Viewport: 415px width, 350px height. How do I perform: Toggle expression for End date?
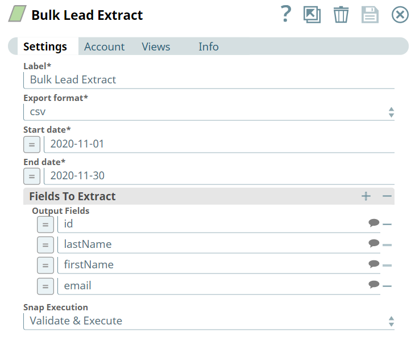click(32, 176)
